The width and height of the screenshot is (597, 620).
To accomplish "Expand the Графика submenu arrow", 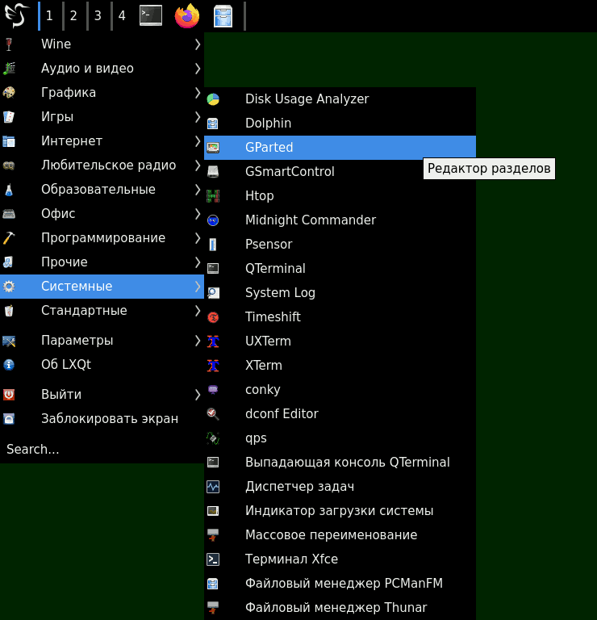I will click(x=198, y=93).
